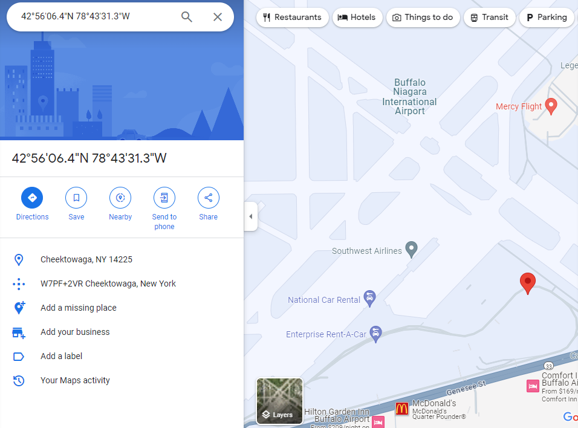Share this location
The height and width of the screenshot is (428, 578).
click(x=208, y=204)
